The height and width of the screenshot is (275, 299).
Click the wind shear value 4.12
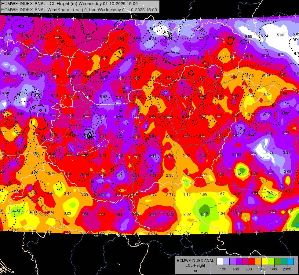tap(204, 214)
